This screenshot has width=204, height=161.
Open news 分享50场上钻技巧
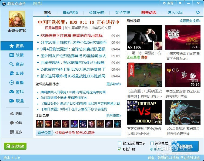(x=73, y=42)
